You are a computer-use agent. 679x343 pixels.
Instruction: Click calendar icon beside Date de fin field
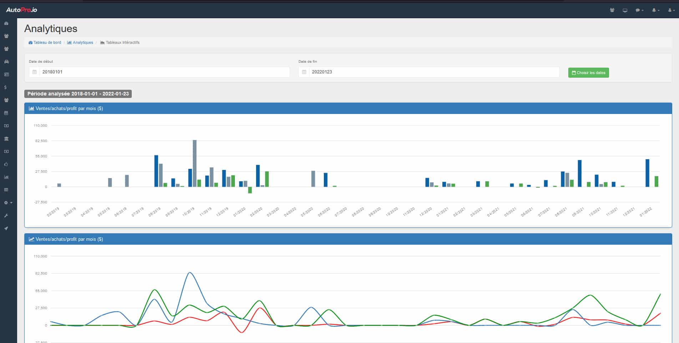pyautogui.click(x=304, y=72)
